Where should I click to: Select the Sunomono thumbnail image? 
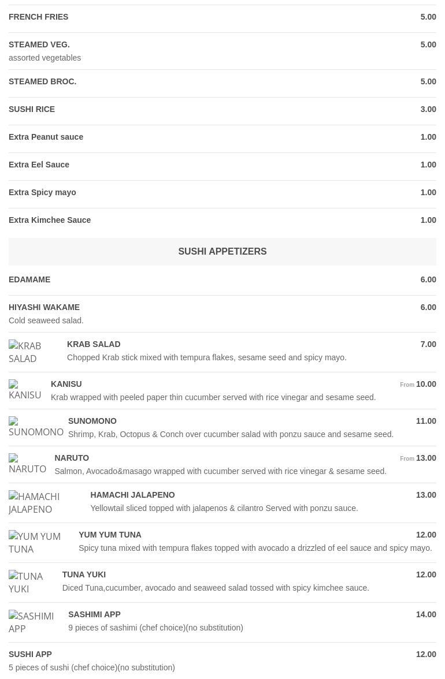36,427
